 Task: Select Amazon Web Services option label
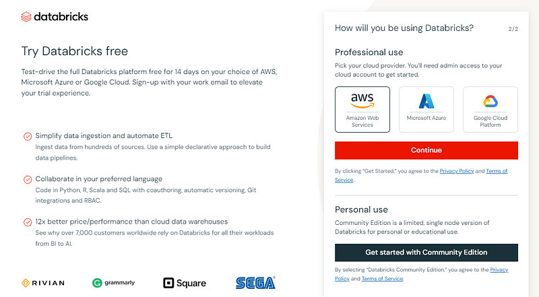362,121
